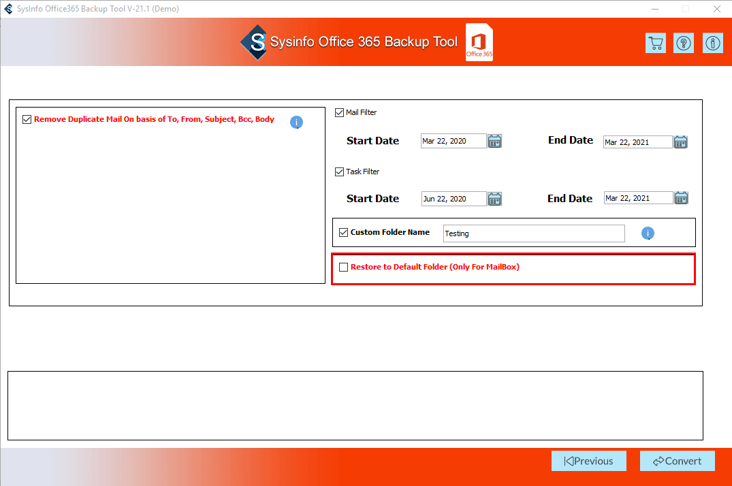The width and height of the screenshot is (732, 486).
Task: Click the Previous button
Action: (x=588, y=461)
